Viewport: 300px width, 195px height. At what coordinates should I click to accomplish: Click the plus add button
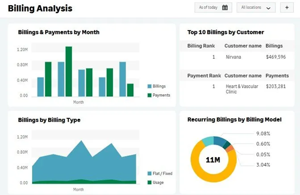[287, 8]
